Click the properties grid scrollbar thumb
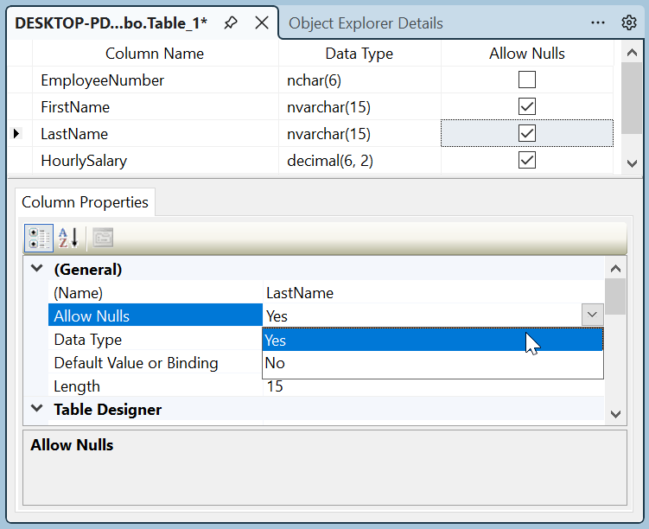649x529 pixels. coord(615,296)
